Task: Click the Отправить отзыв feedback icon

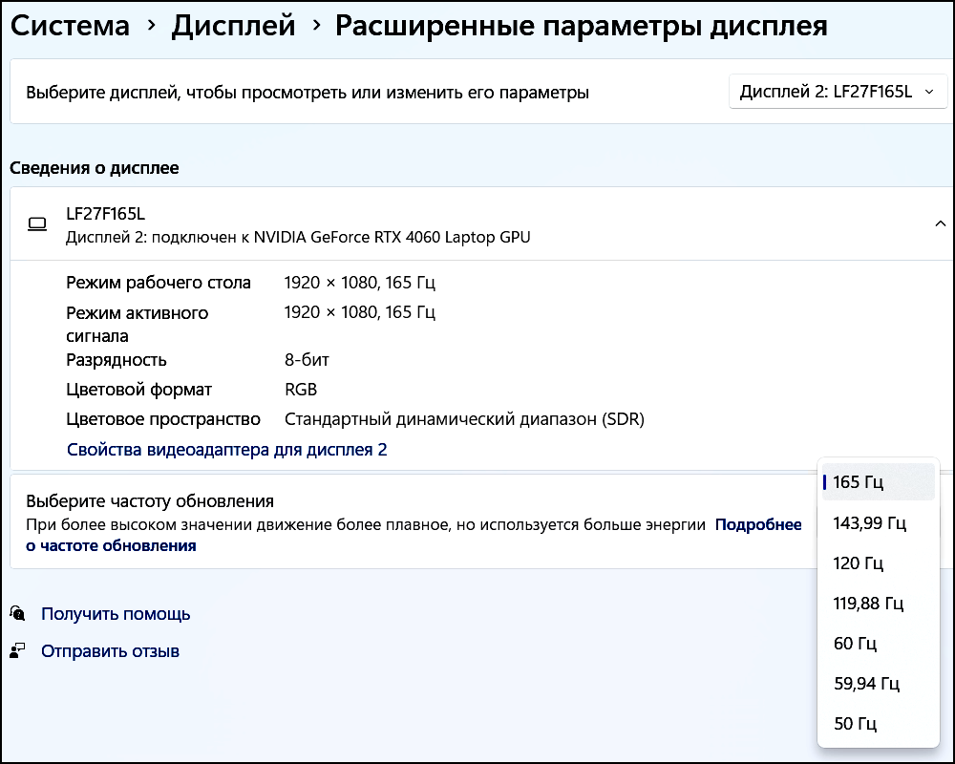Action: pyautogui.click(x=17, y=650)
